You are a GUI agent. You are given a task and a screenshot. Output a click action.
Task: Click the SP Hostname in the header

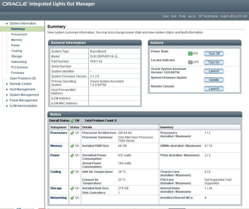click(x=223, y=16)
